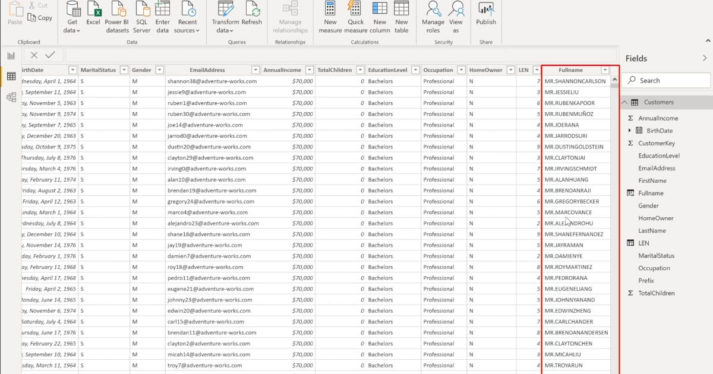Open Manage relationships

pos(290,18)
